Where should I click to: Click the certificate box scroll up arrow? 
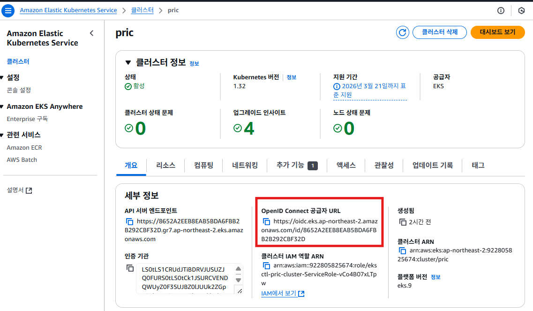(238, 269)
